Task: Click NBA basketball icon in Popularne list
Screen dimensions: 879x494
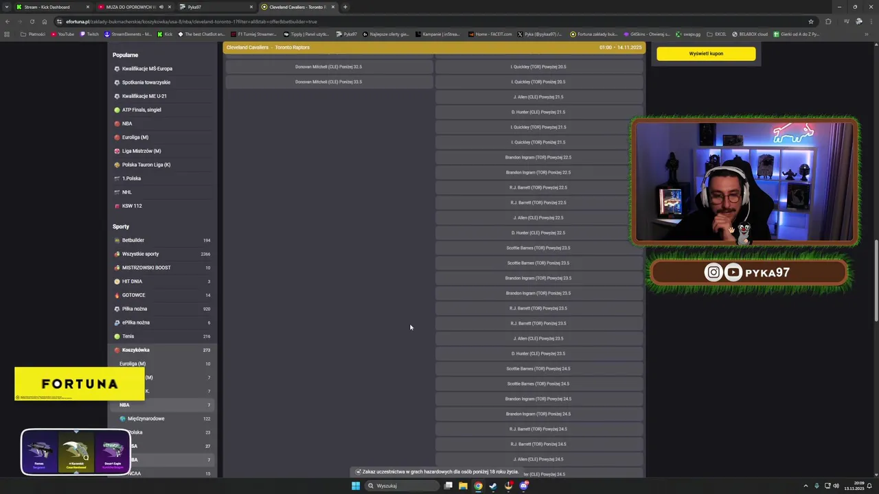Action: click(117, 123)
